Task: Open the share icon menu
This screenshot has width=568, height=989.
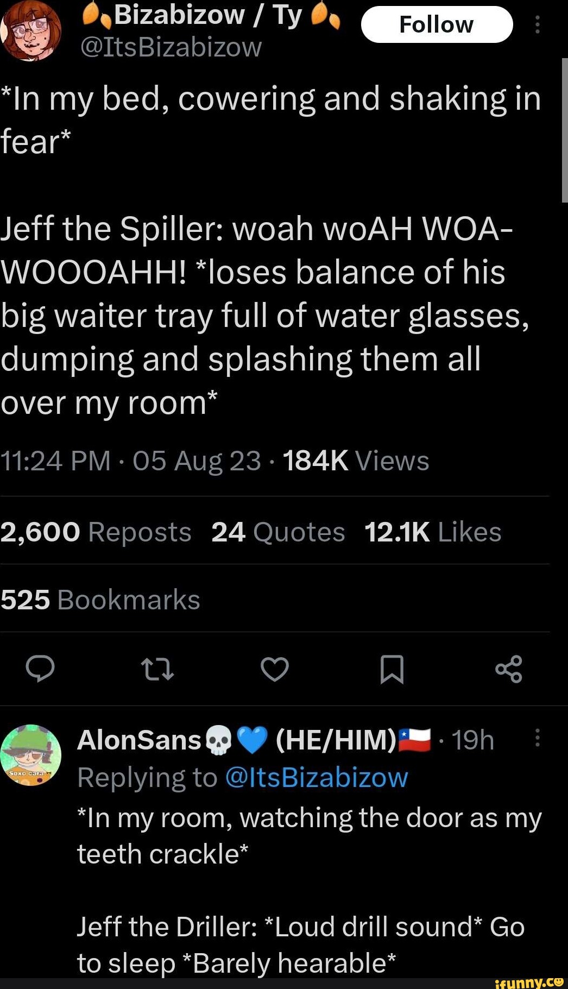Action: (509, 669)
